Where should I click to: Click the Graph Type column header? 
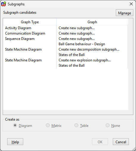[30, 22]
